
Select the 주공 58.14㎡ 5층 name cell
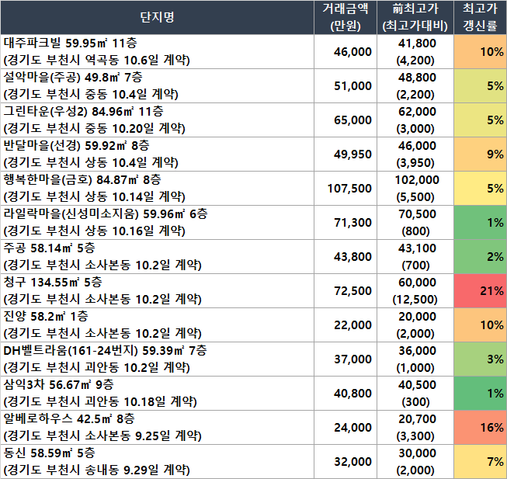point(157,257)
